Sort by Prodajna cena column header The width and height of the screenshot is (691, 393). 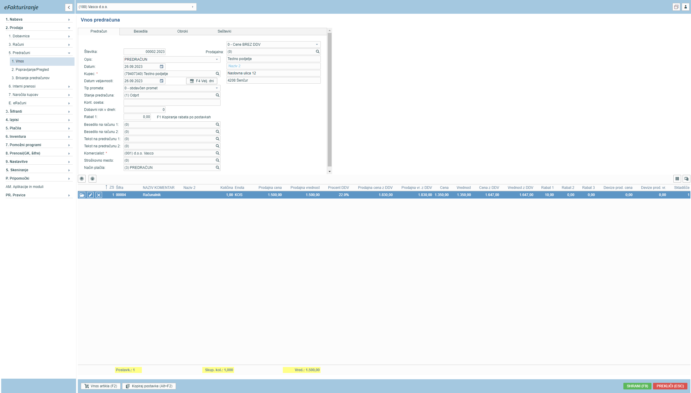[270, 188]
